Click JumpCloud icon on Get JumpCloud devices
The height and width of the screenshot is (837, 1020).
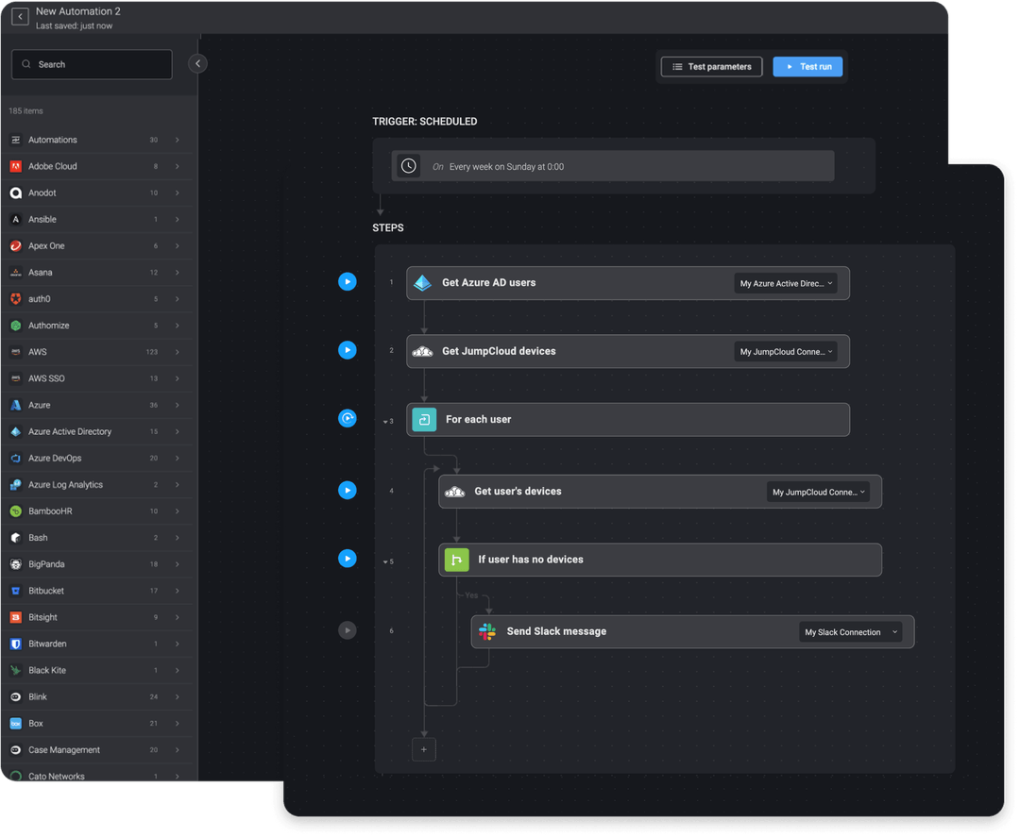pos(423,352)
